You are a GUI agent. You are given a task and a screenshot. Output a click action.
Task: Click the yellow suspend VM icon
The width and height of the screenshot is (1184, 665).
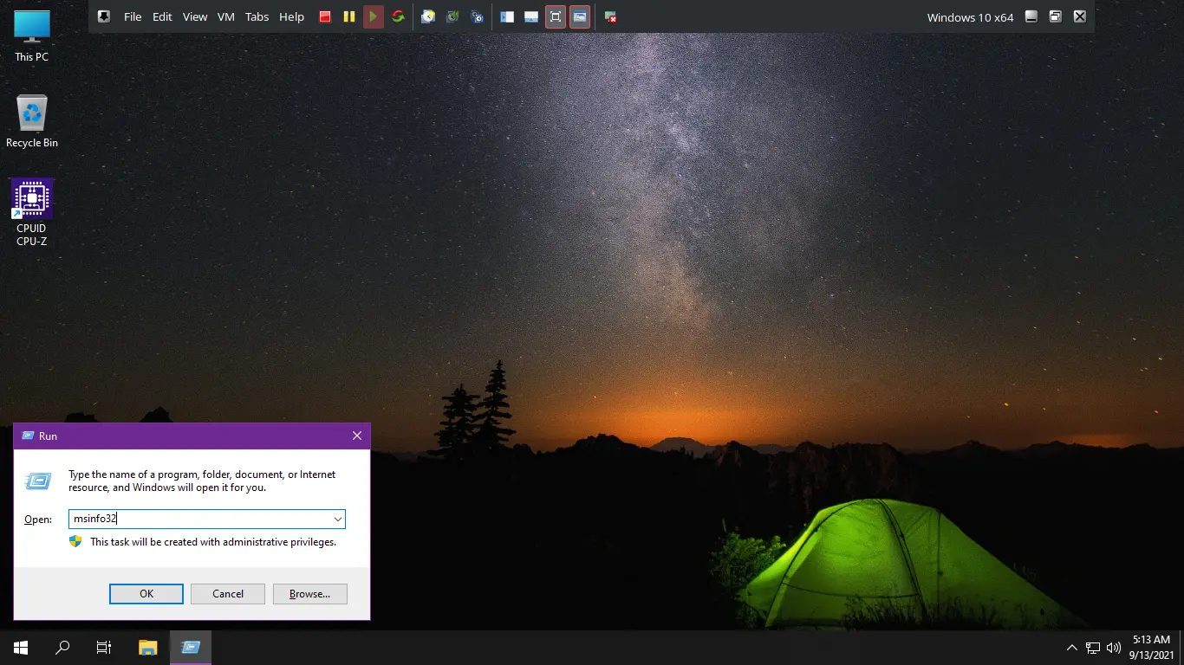click(349, 16)
